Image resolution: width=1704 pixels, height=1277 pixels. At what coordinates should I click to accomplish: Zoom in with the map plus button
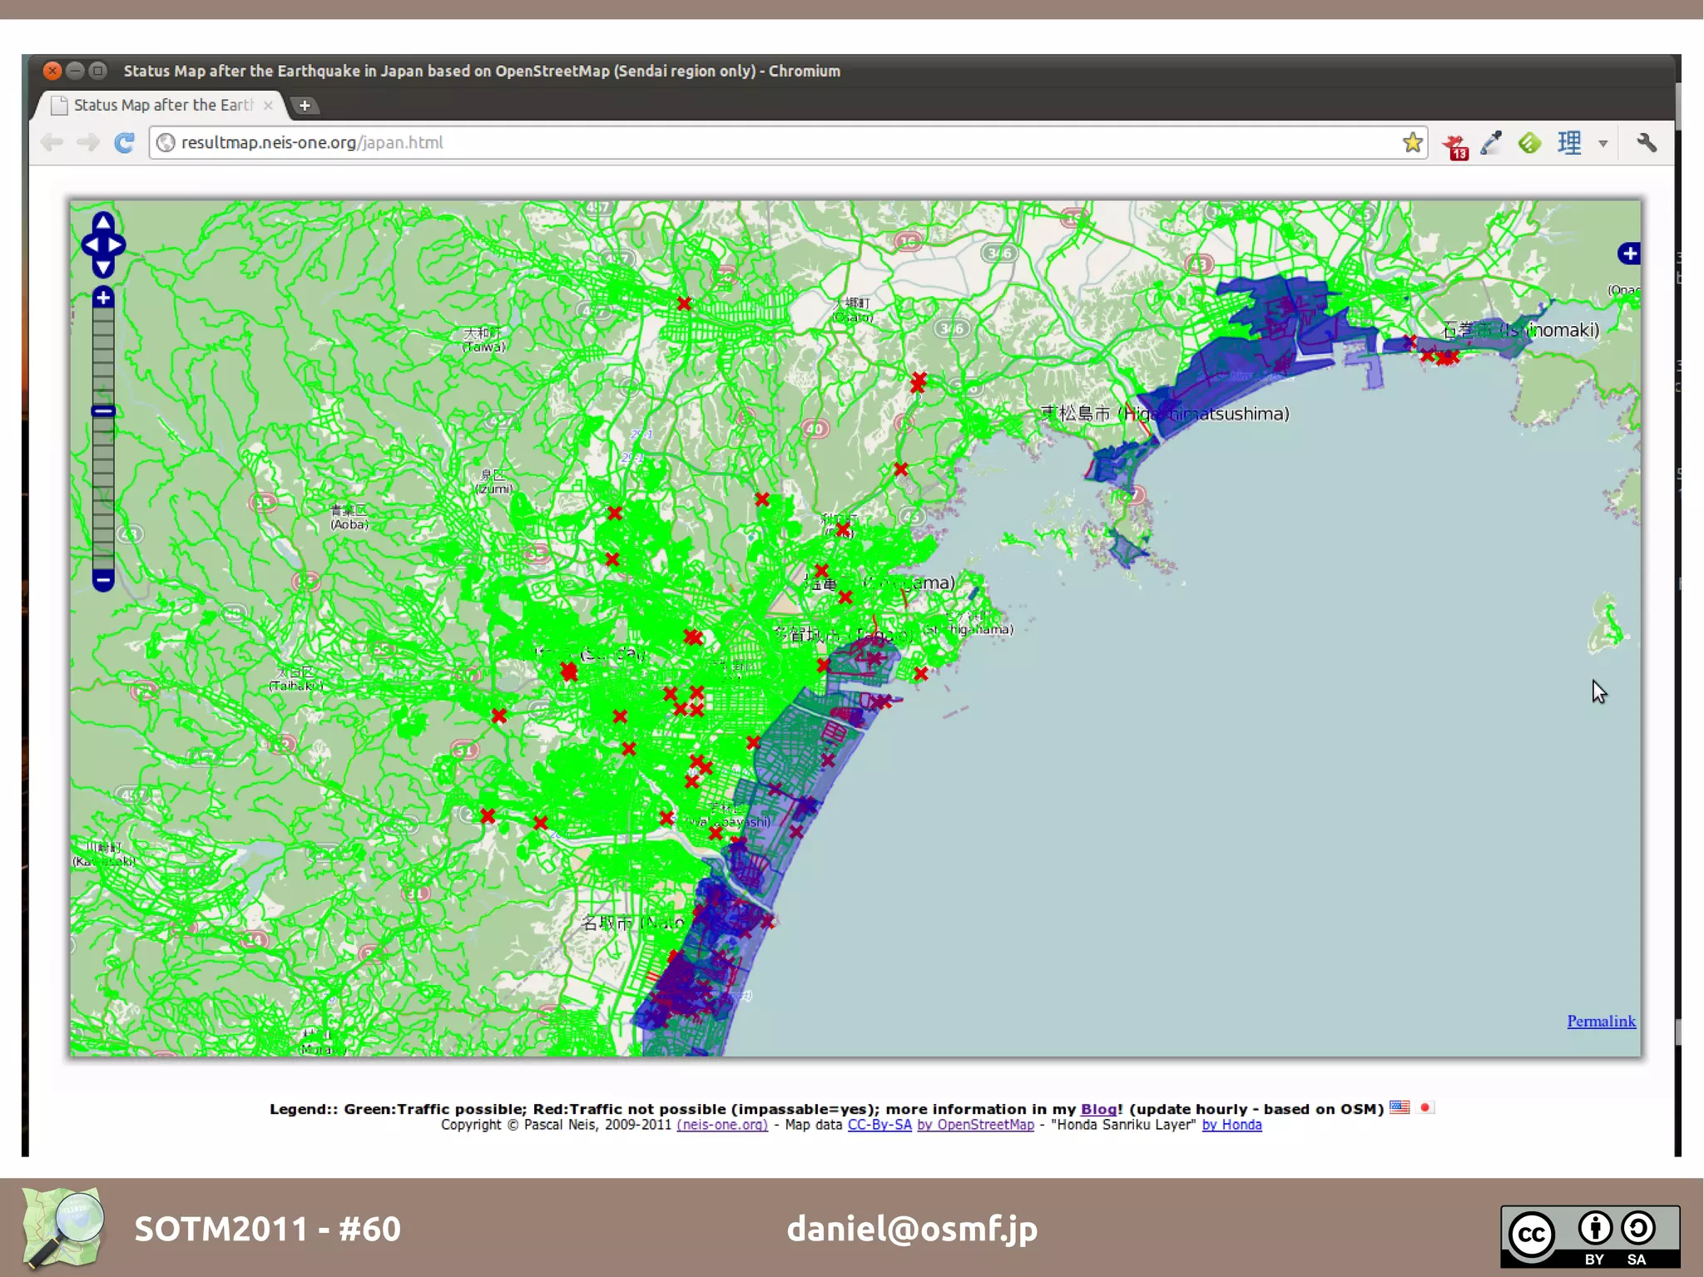click(103, 298)
